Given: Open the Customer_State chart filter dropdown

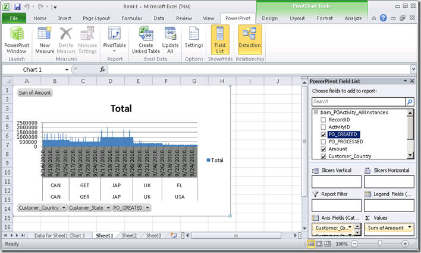Looking at the screenshot, I should point(108,207).
